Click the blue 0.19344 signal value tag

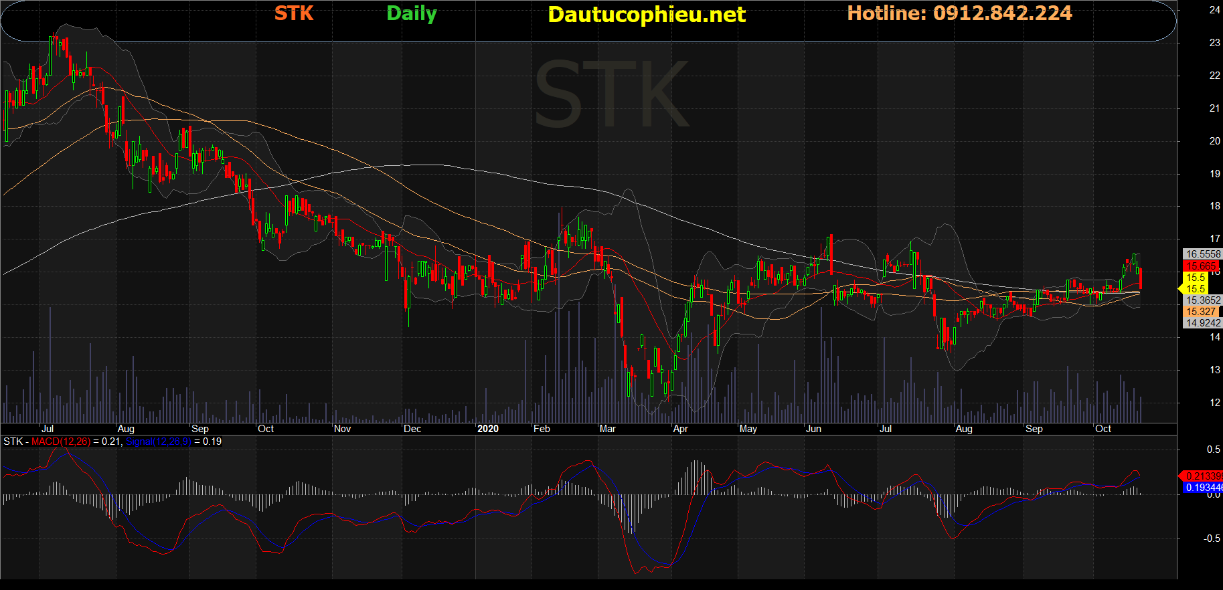tap(1202, 488)
